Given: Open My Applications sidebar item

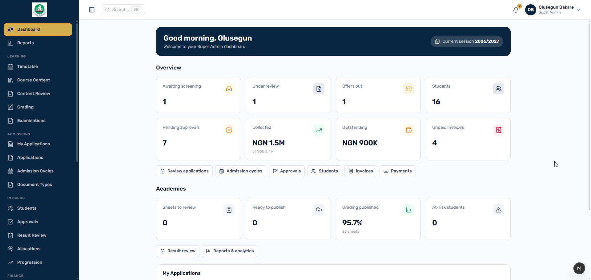Looking at the screenshot, I should (x=38, y=144).
